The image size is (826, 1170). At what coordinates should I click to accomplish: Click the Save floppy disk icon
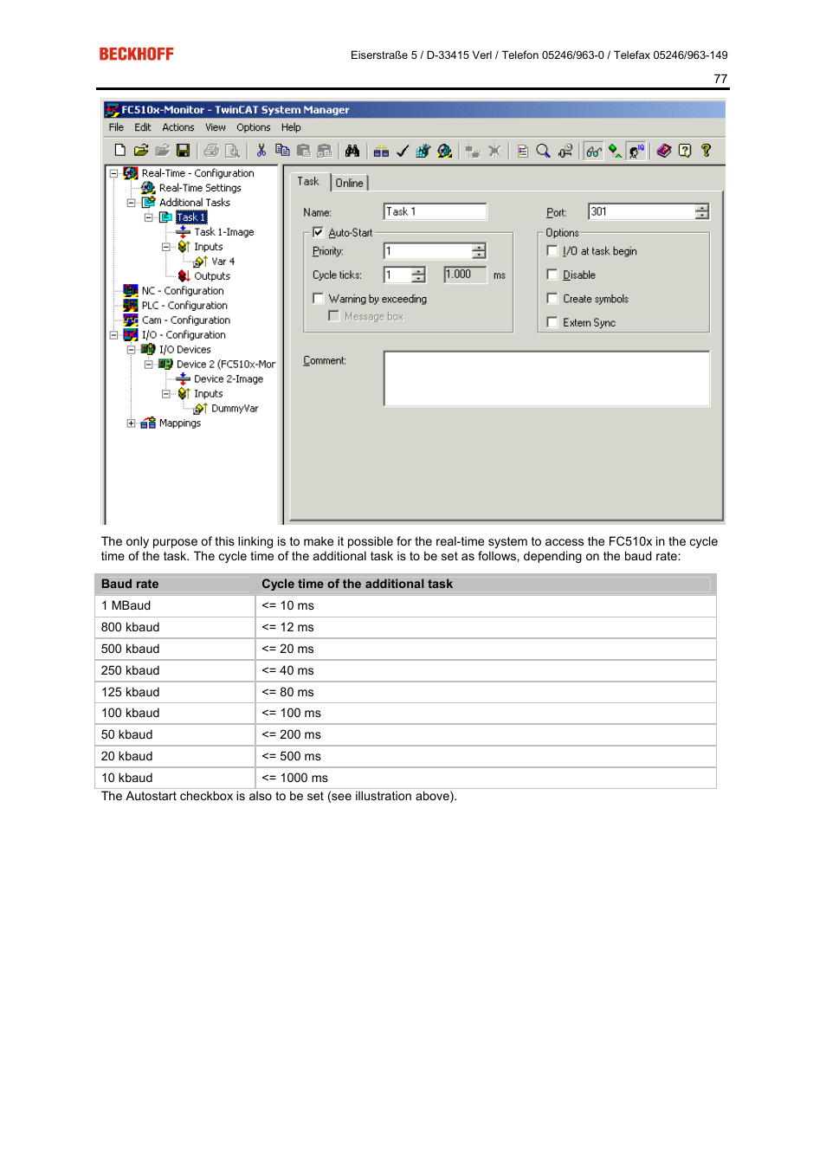point(183,151)
